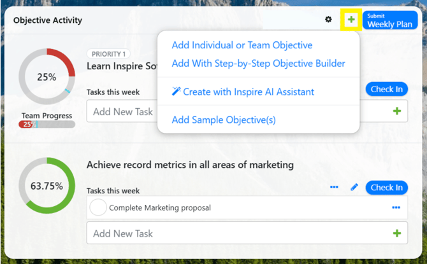Click green plus in first Add New Task field
The image size is (427, 264).
[397, 111]
